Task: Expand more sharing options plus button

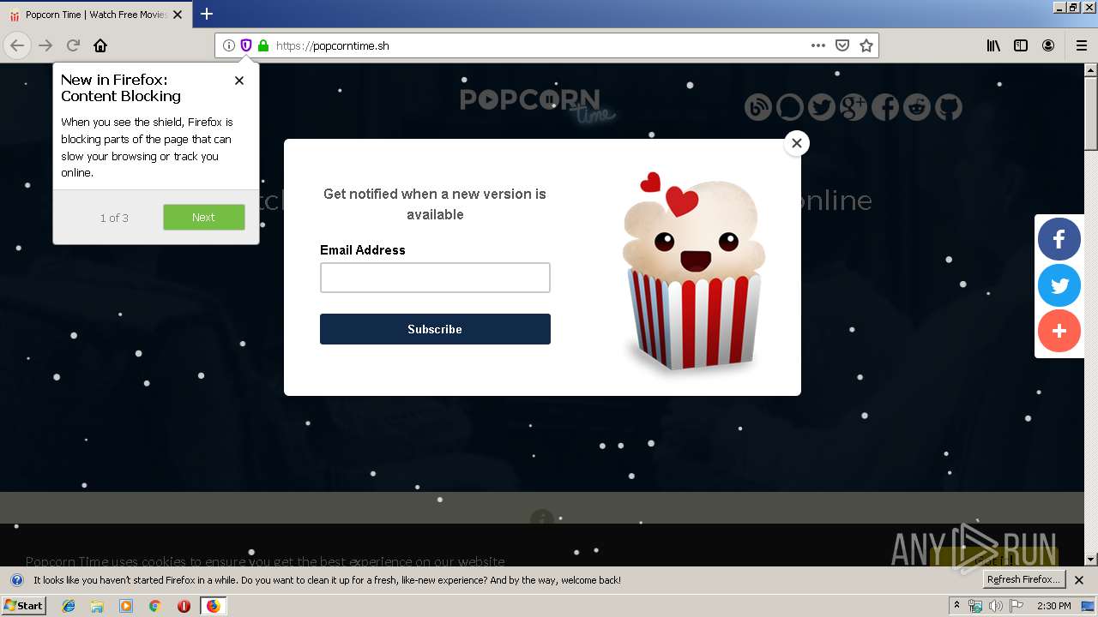Action: click(1059, 331)
